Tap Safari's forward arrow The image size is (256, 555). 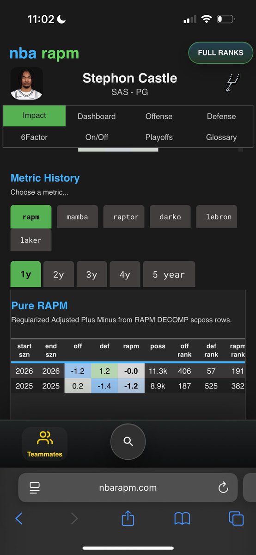(74, 518)
